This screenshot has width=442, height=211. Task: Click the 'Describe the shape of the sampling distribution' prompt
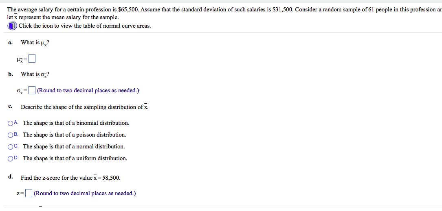(85, 107)
